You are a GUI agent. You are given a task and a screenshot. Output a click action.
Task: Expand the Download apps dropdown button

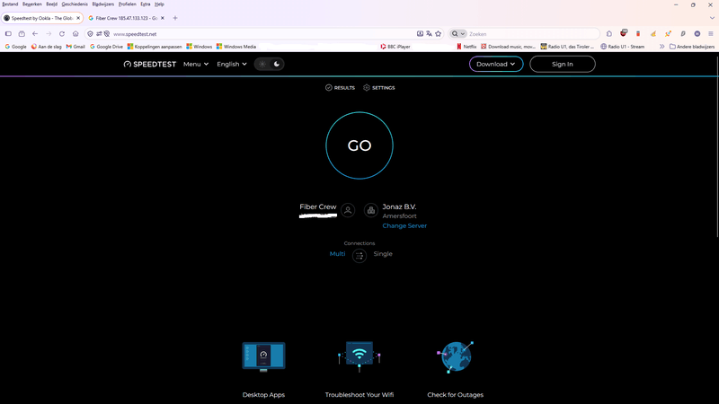click(496, 64)
